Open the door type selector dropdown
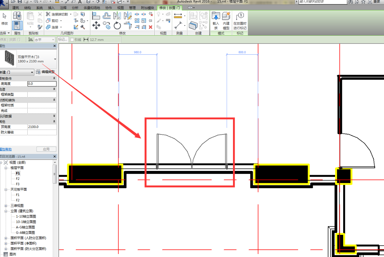This screenshot has width=384, height=257. [x=55, y=59]
